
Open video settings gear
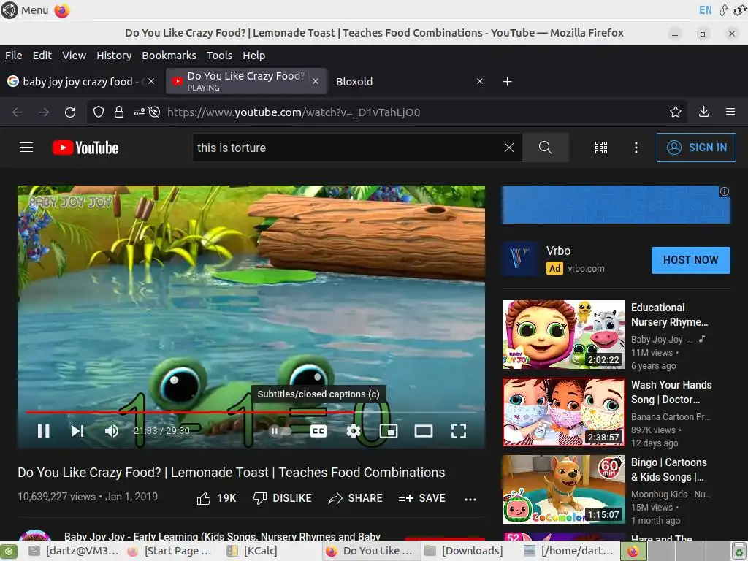[353, 431]
